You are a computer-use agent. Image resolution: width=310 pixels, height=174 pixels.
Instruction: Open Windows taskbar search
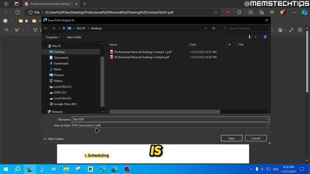click(x=17, y=169)
